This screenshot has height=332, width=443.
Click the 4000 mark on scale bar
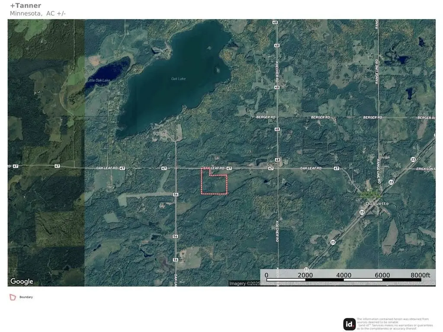[x=344, y=275]
